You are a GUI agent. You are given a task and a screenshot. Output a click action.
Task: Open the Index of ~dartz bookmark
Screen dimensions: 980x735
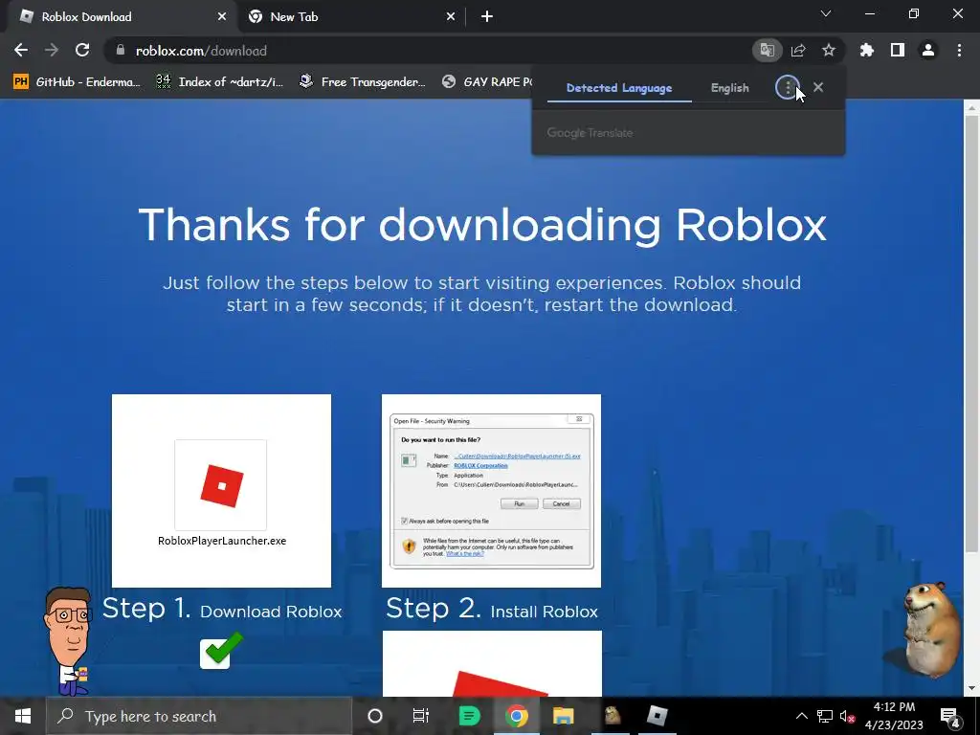coord(219,82)
